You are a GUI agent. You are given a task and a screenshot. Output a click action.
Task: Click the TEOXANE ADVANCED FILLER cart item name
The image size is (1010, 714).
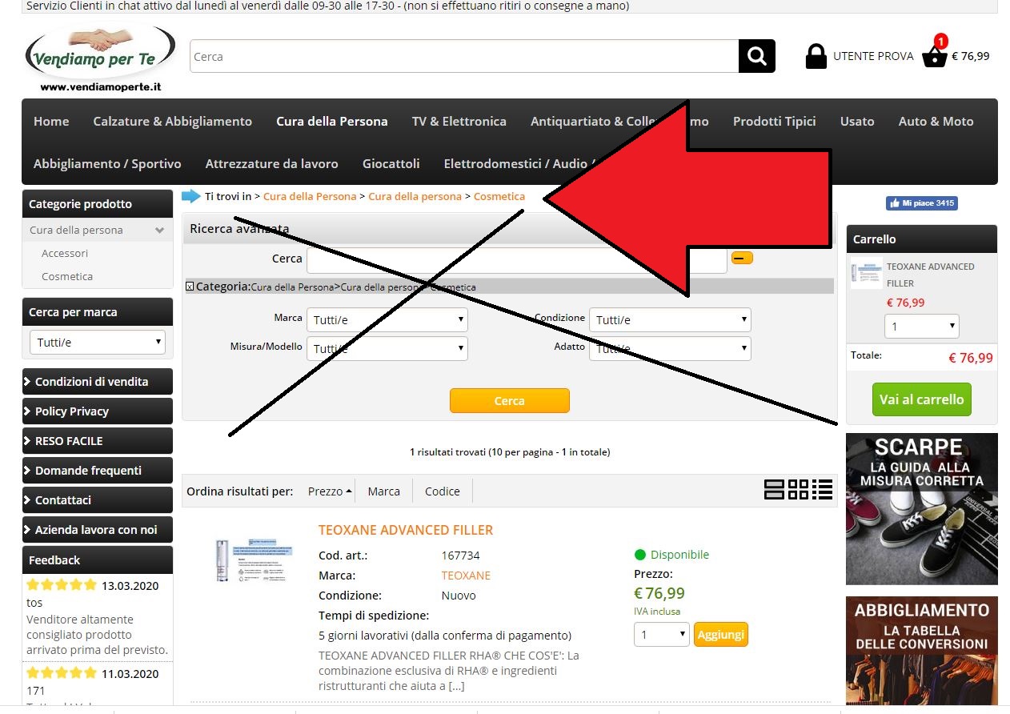930,275
